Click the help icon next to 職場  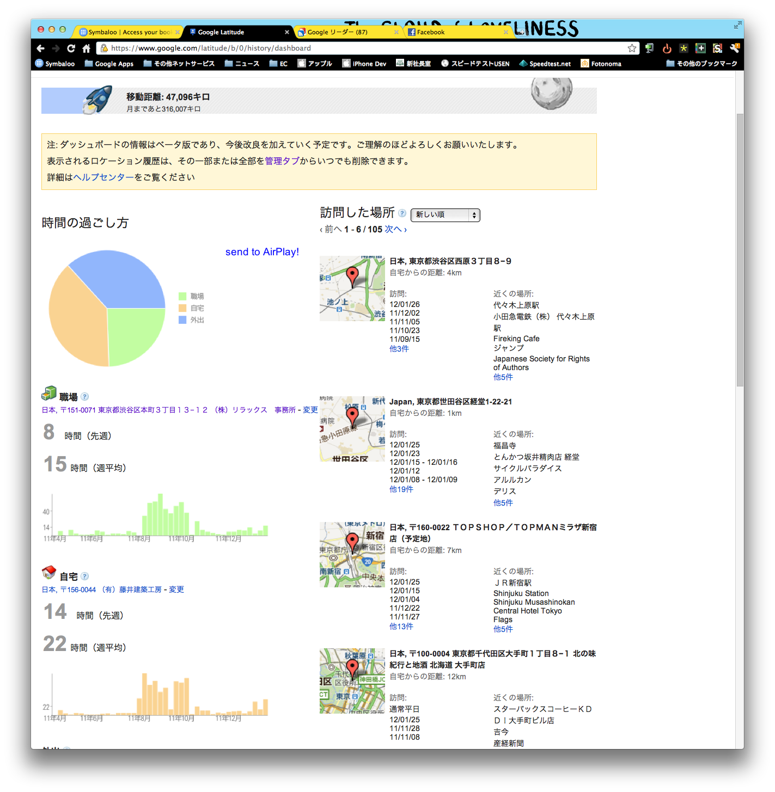[85, 397]
